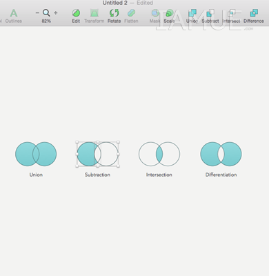269x276 pixels.
Task: Click the magnifier zoom icon
Action: point(46,13)
